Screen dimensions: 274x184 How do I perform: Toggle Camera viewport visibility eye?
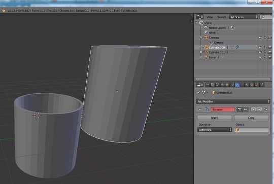coord(260,38)
